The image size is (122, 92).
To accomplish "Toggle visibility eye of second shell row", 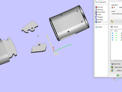I will [x=113, y=35].
